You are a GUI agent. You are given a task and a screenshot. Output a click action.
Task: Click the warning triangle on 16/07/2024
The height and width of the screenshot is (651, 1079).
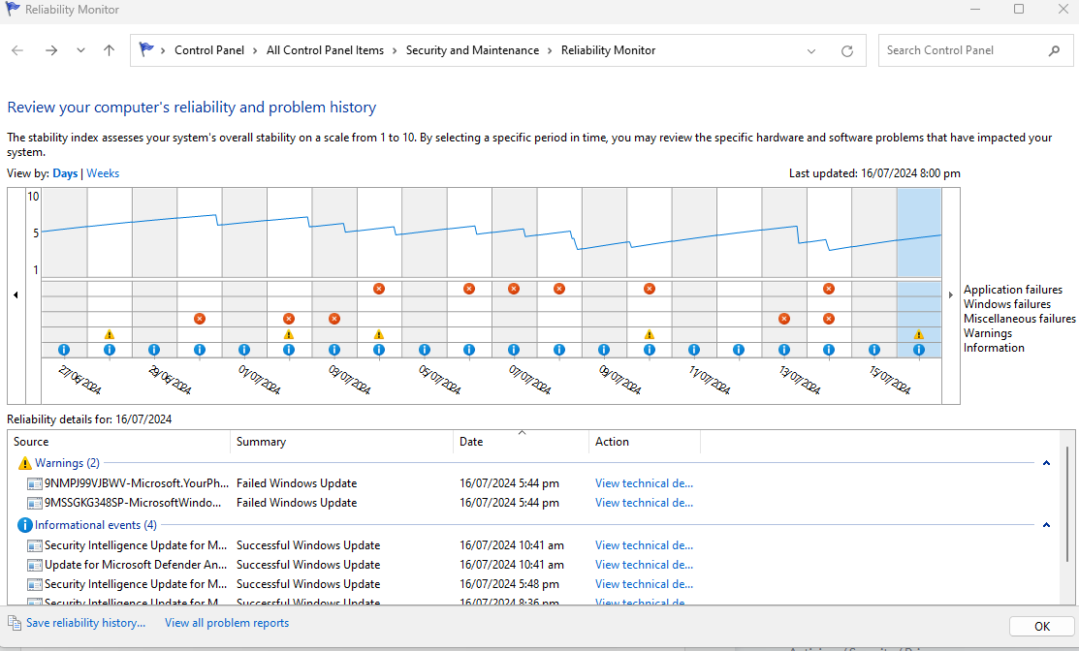[919, 335]
